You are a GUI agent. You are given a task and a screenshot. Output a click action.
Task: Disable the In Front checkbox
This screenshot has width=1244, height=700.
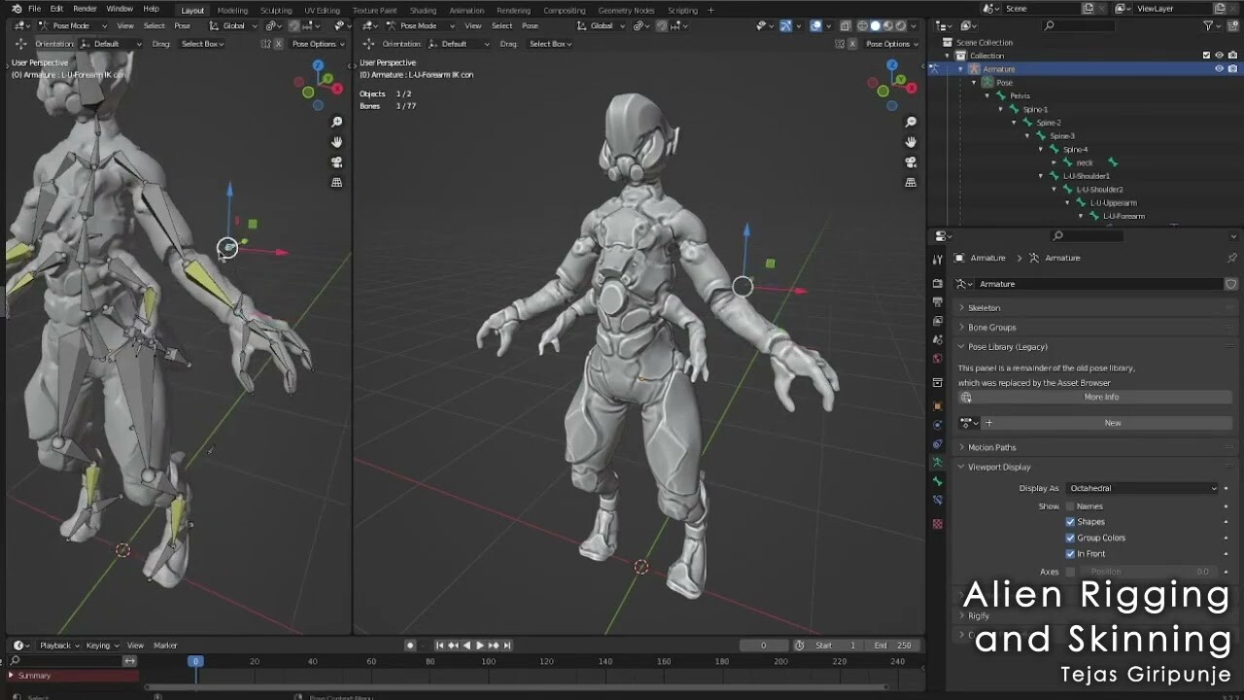pos(1070,553)
